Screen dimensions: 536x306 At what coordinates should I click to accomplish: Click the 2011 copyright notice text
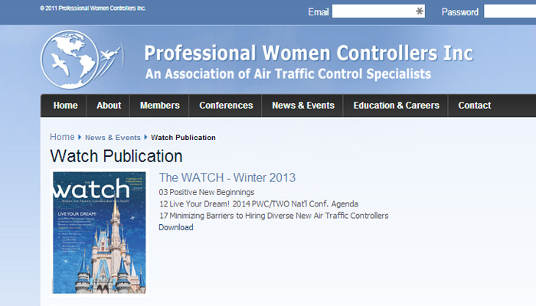[x=93, y=8]
